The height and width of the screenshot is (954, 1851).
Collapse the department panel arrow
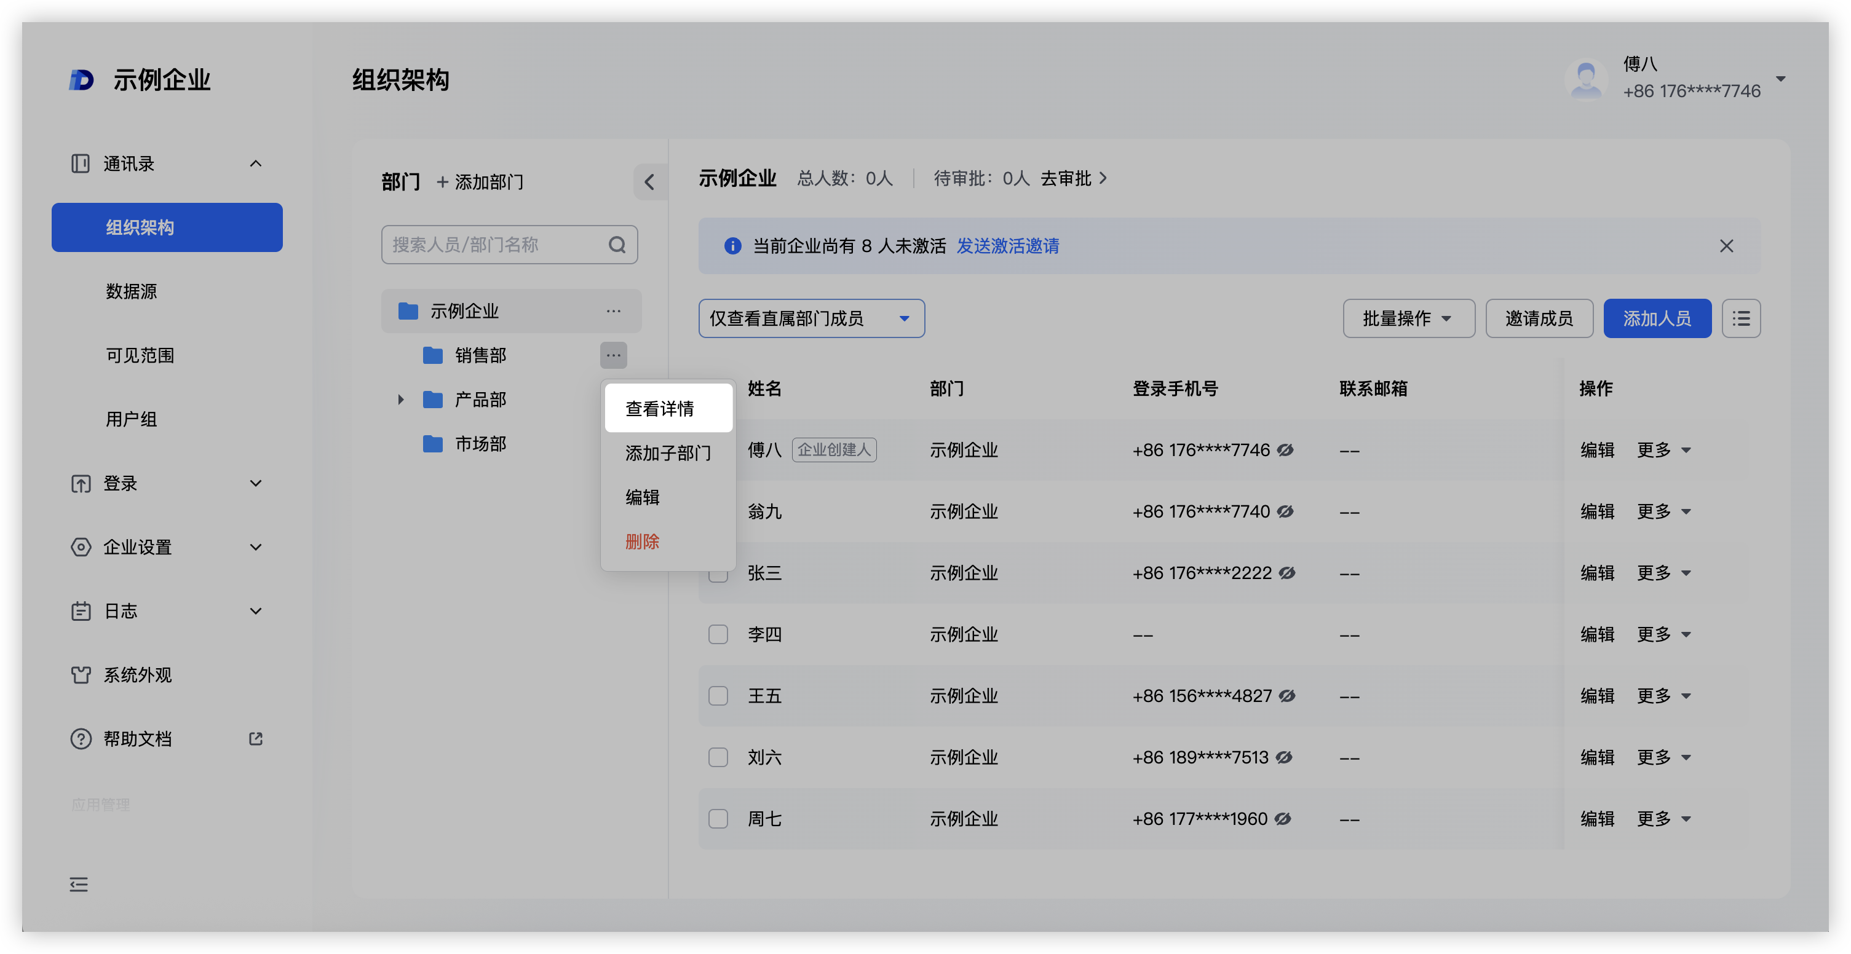pos(649,182)
